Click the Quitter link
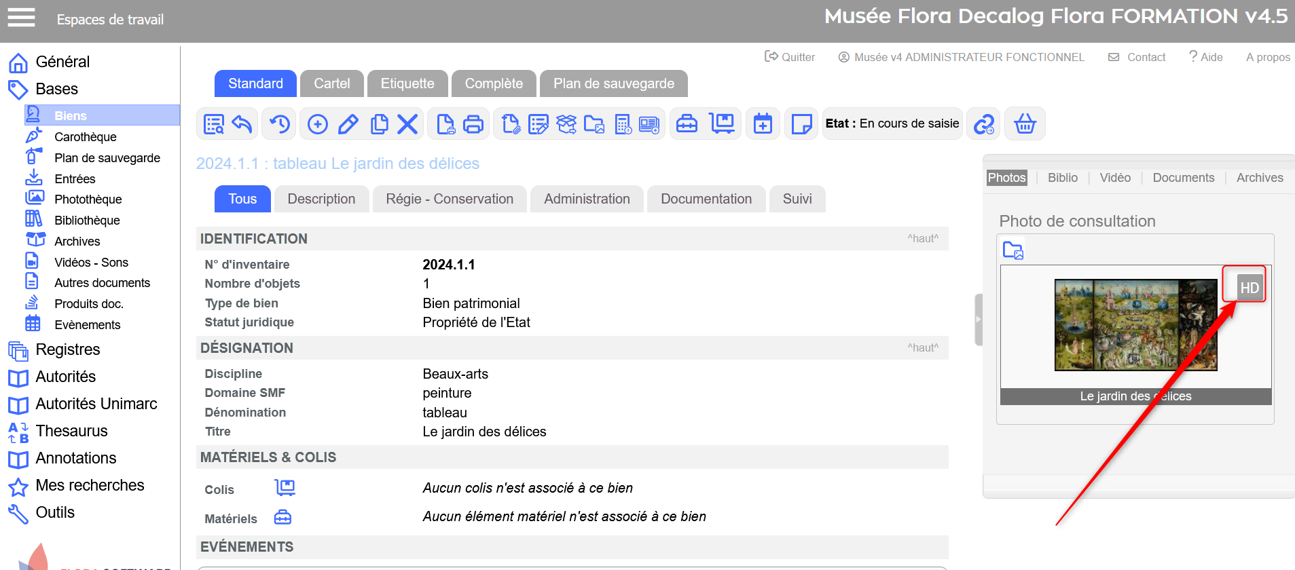This screenshot has width=1295, height=570. coord(790,57)
